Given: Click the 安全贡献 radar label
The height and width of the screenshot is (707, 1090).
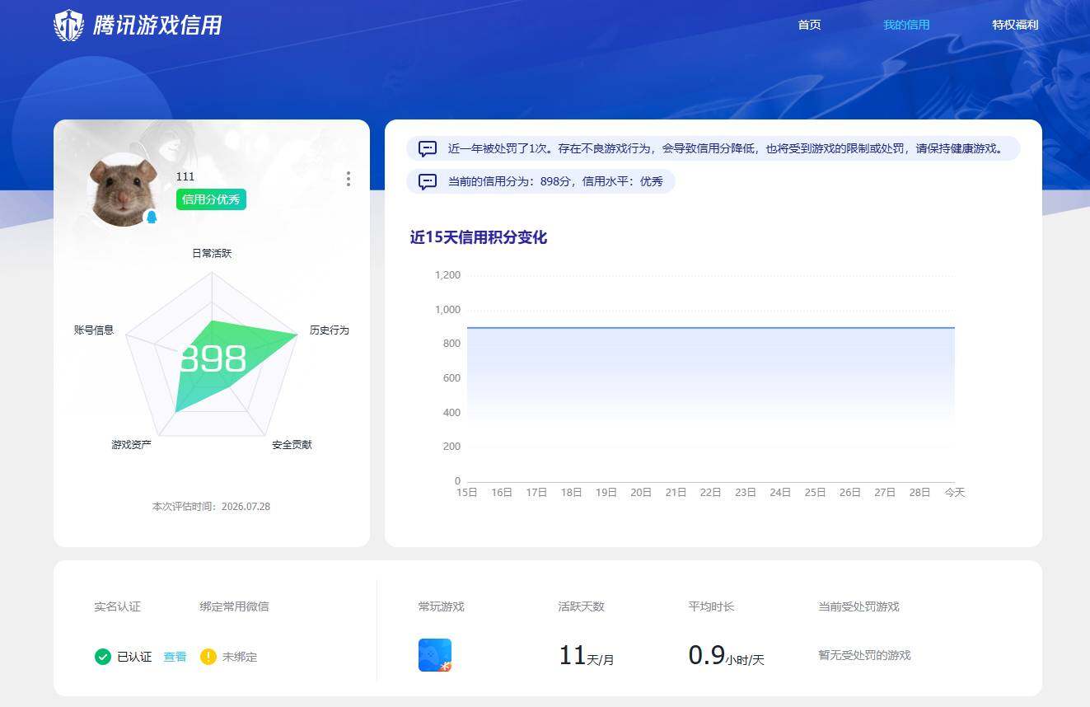Looking at the screenshot, I should [292, 445].
